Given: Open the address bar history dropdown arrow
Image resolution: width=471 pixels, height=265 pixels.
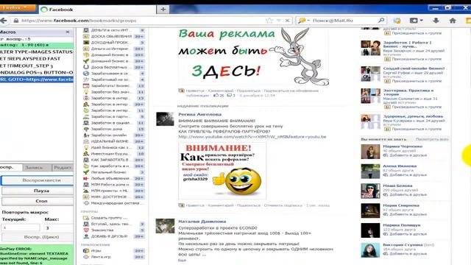Looking at the screenshot, I should [x=279, y=21].
